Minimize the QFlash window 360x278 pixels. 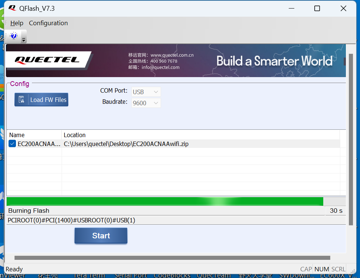[x=291, y=9]
